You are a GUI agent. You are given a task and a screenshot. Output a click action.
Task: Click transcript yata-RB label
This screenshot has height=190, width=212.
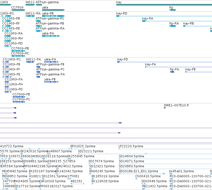48,13
